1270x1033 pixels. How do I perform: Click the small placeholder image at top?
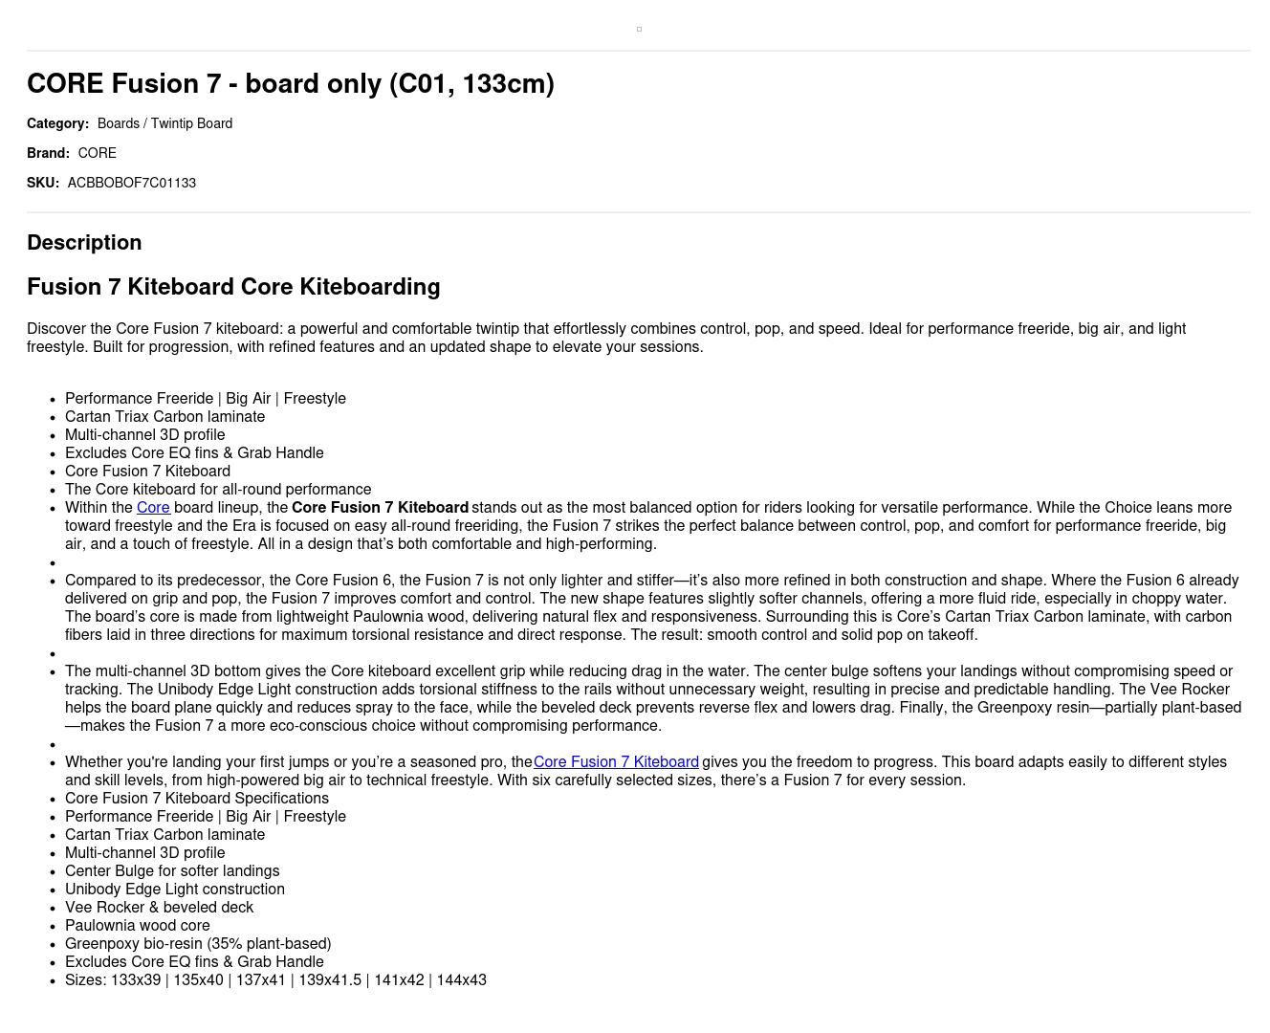click(x=639, y=30)
